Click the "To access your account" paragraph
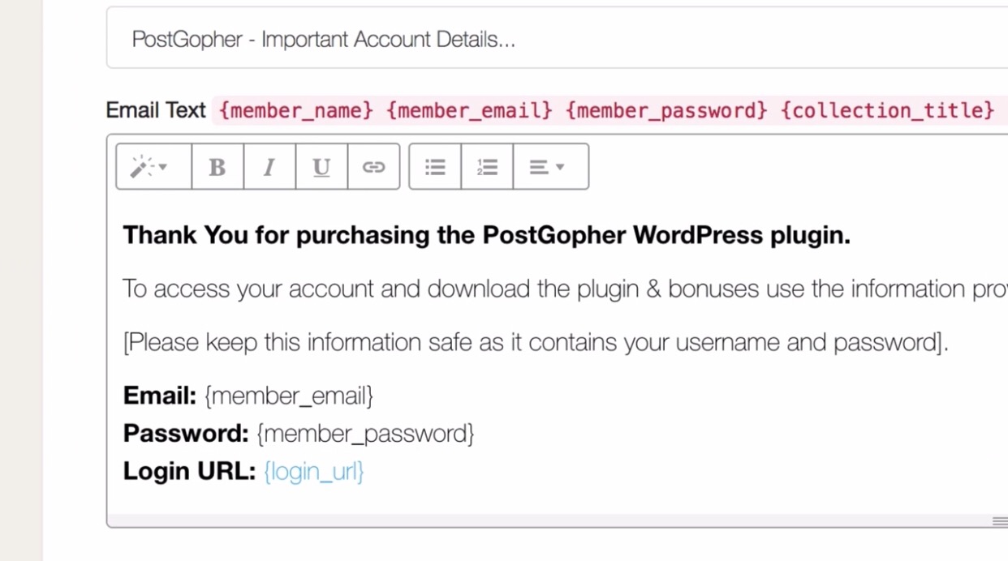The image size is (1008, 561). click(560, 289)
